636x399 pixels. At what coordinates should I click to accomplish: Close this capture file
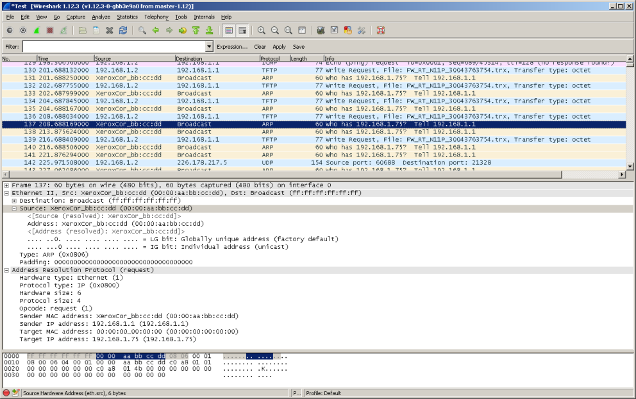pyautogui.click(x=110, y=30)
